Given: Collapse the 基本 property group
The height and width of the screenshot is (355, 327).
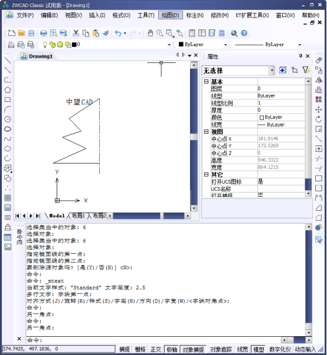Looking at the screenshot, I should [206, 81].
